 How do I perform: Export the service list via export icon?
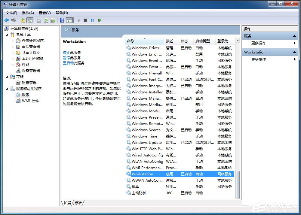tap(54, 20)
